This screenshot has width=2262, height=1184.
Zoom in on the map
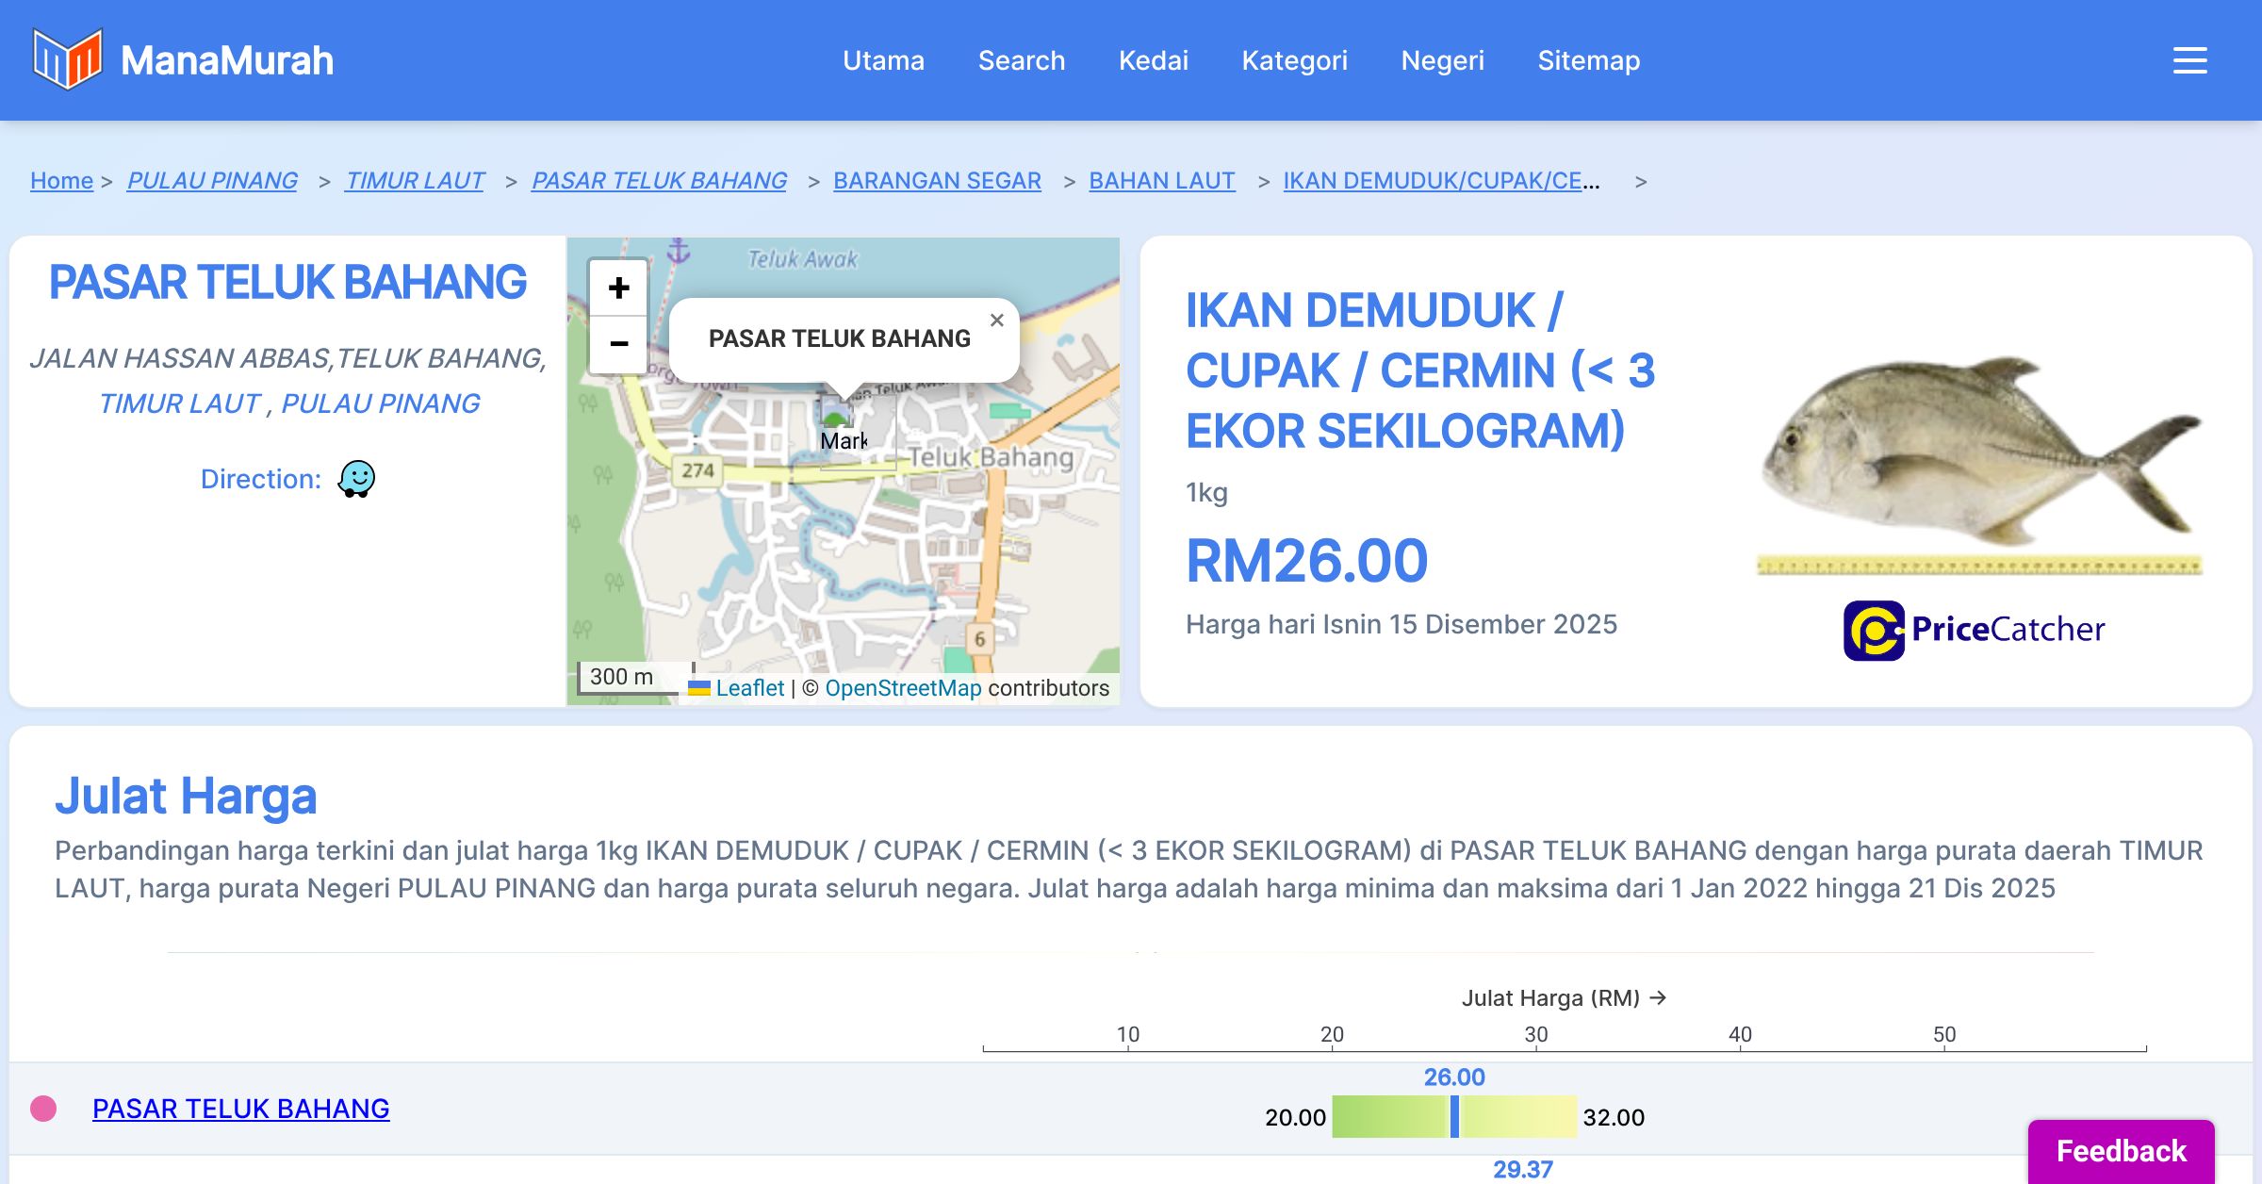pyautogui.click(x=618, y=288)
